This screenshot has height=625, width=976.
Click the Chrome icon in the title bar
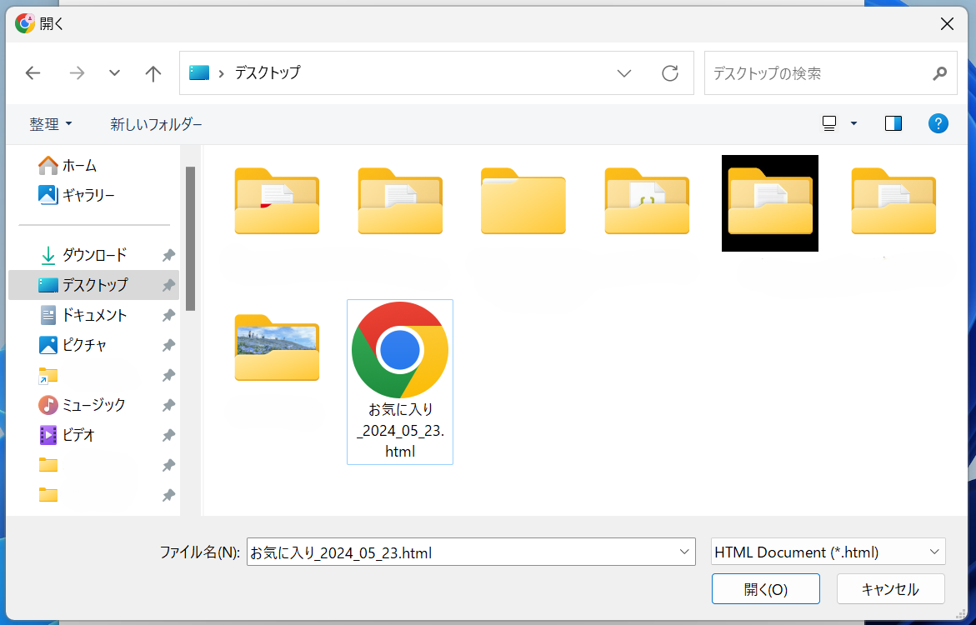[25, 23]
